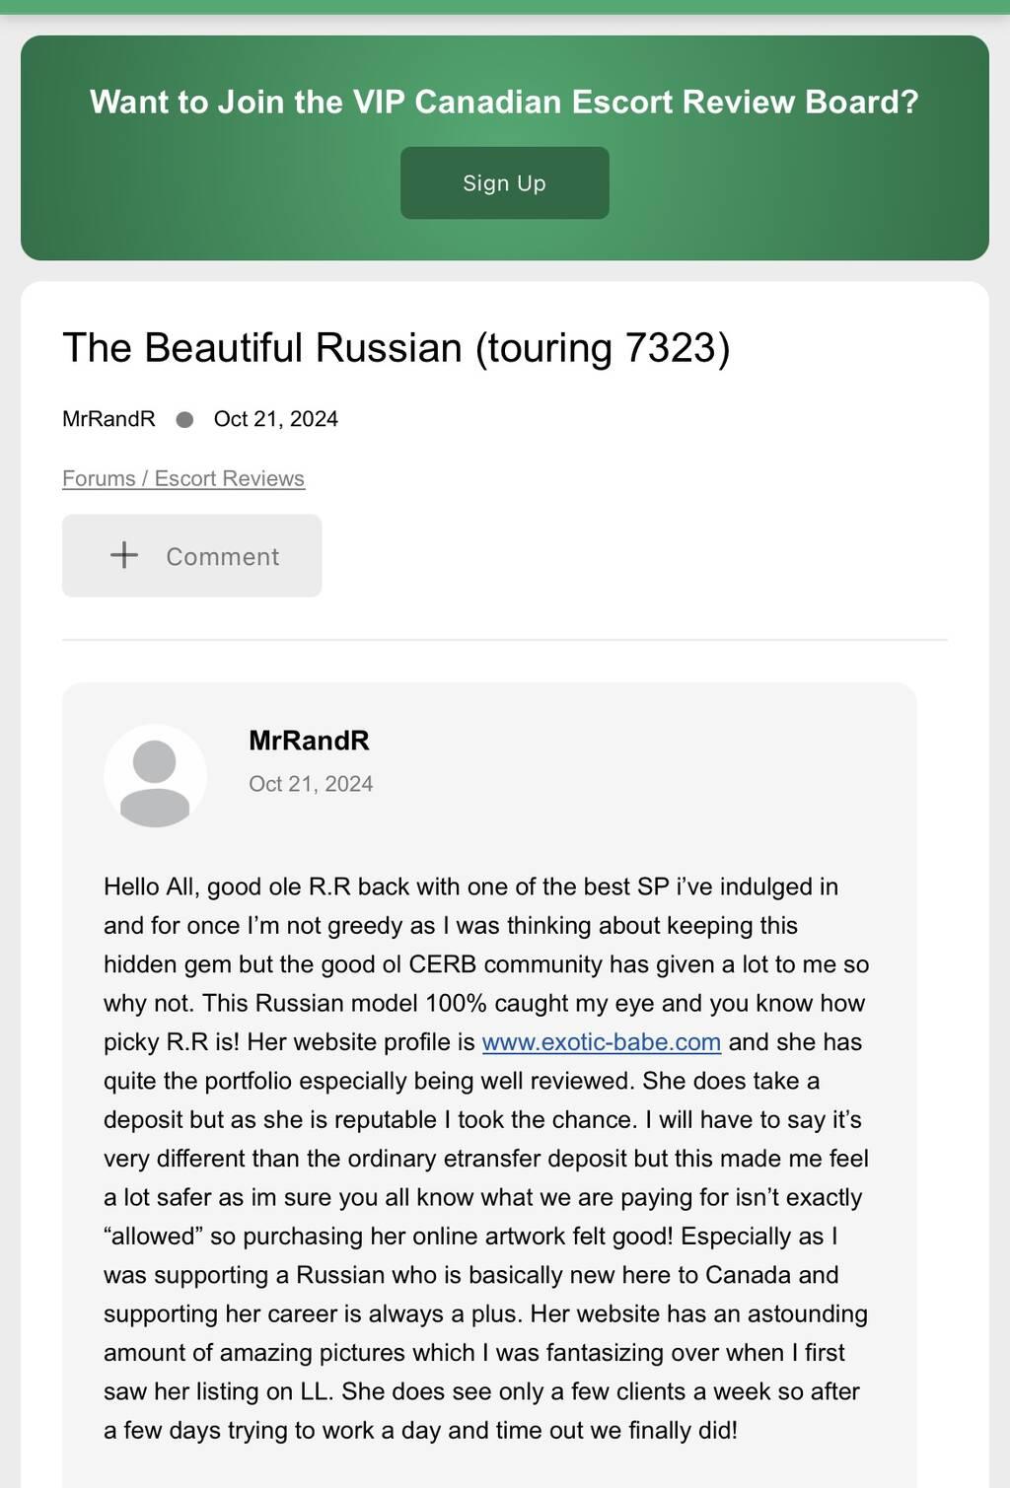Click the Sign Up button
The image size is (1010, 1488).
[504, 183]
